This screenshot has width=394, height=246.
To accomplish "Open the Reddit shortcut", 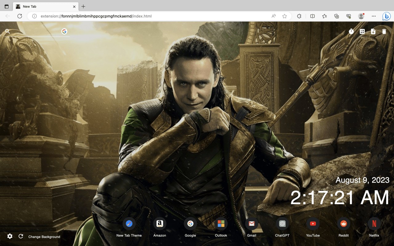I will point(343,224).
